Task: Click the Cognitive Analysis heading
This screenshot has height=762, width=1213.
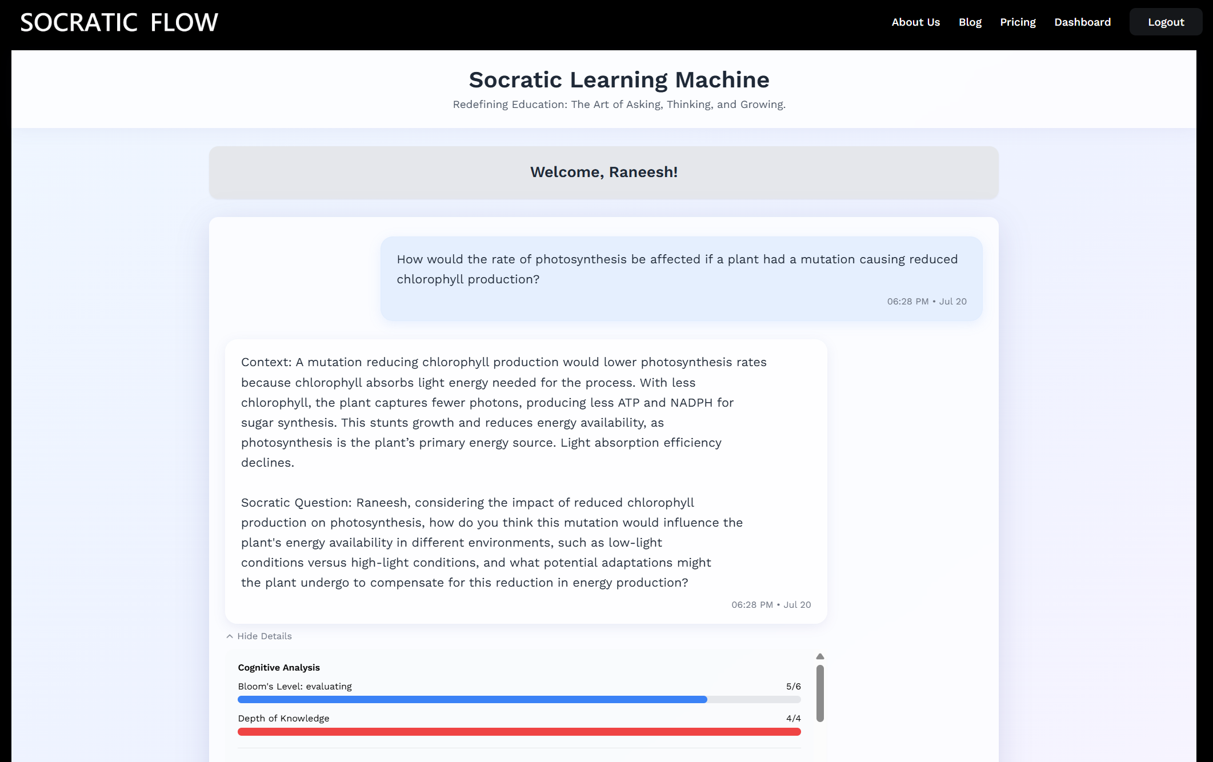Action: [279, 668]
